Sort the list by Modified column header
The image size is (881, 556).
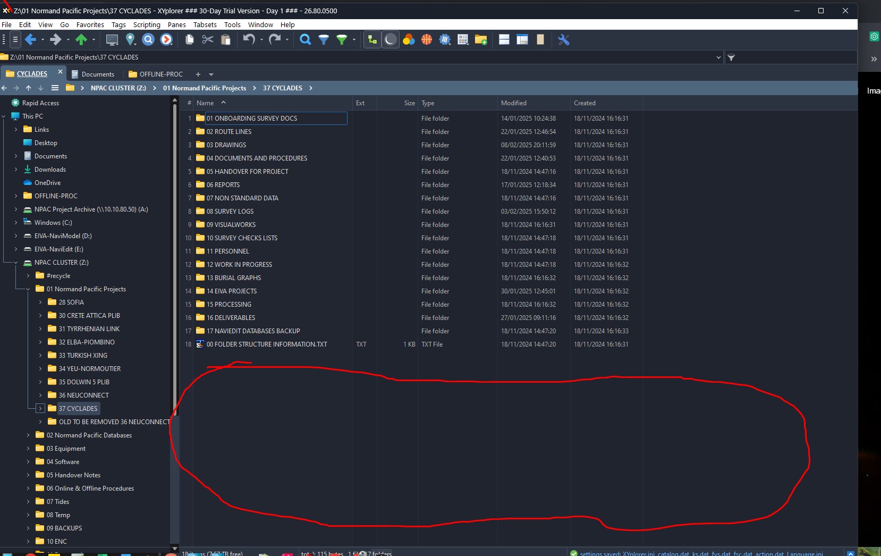pos(513,103)
